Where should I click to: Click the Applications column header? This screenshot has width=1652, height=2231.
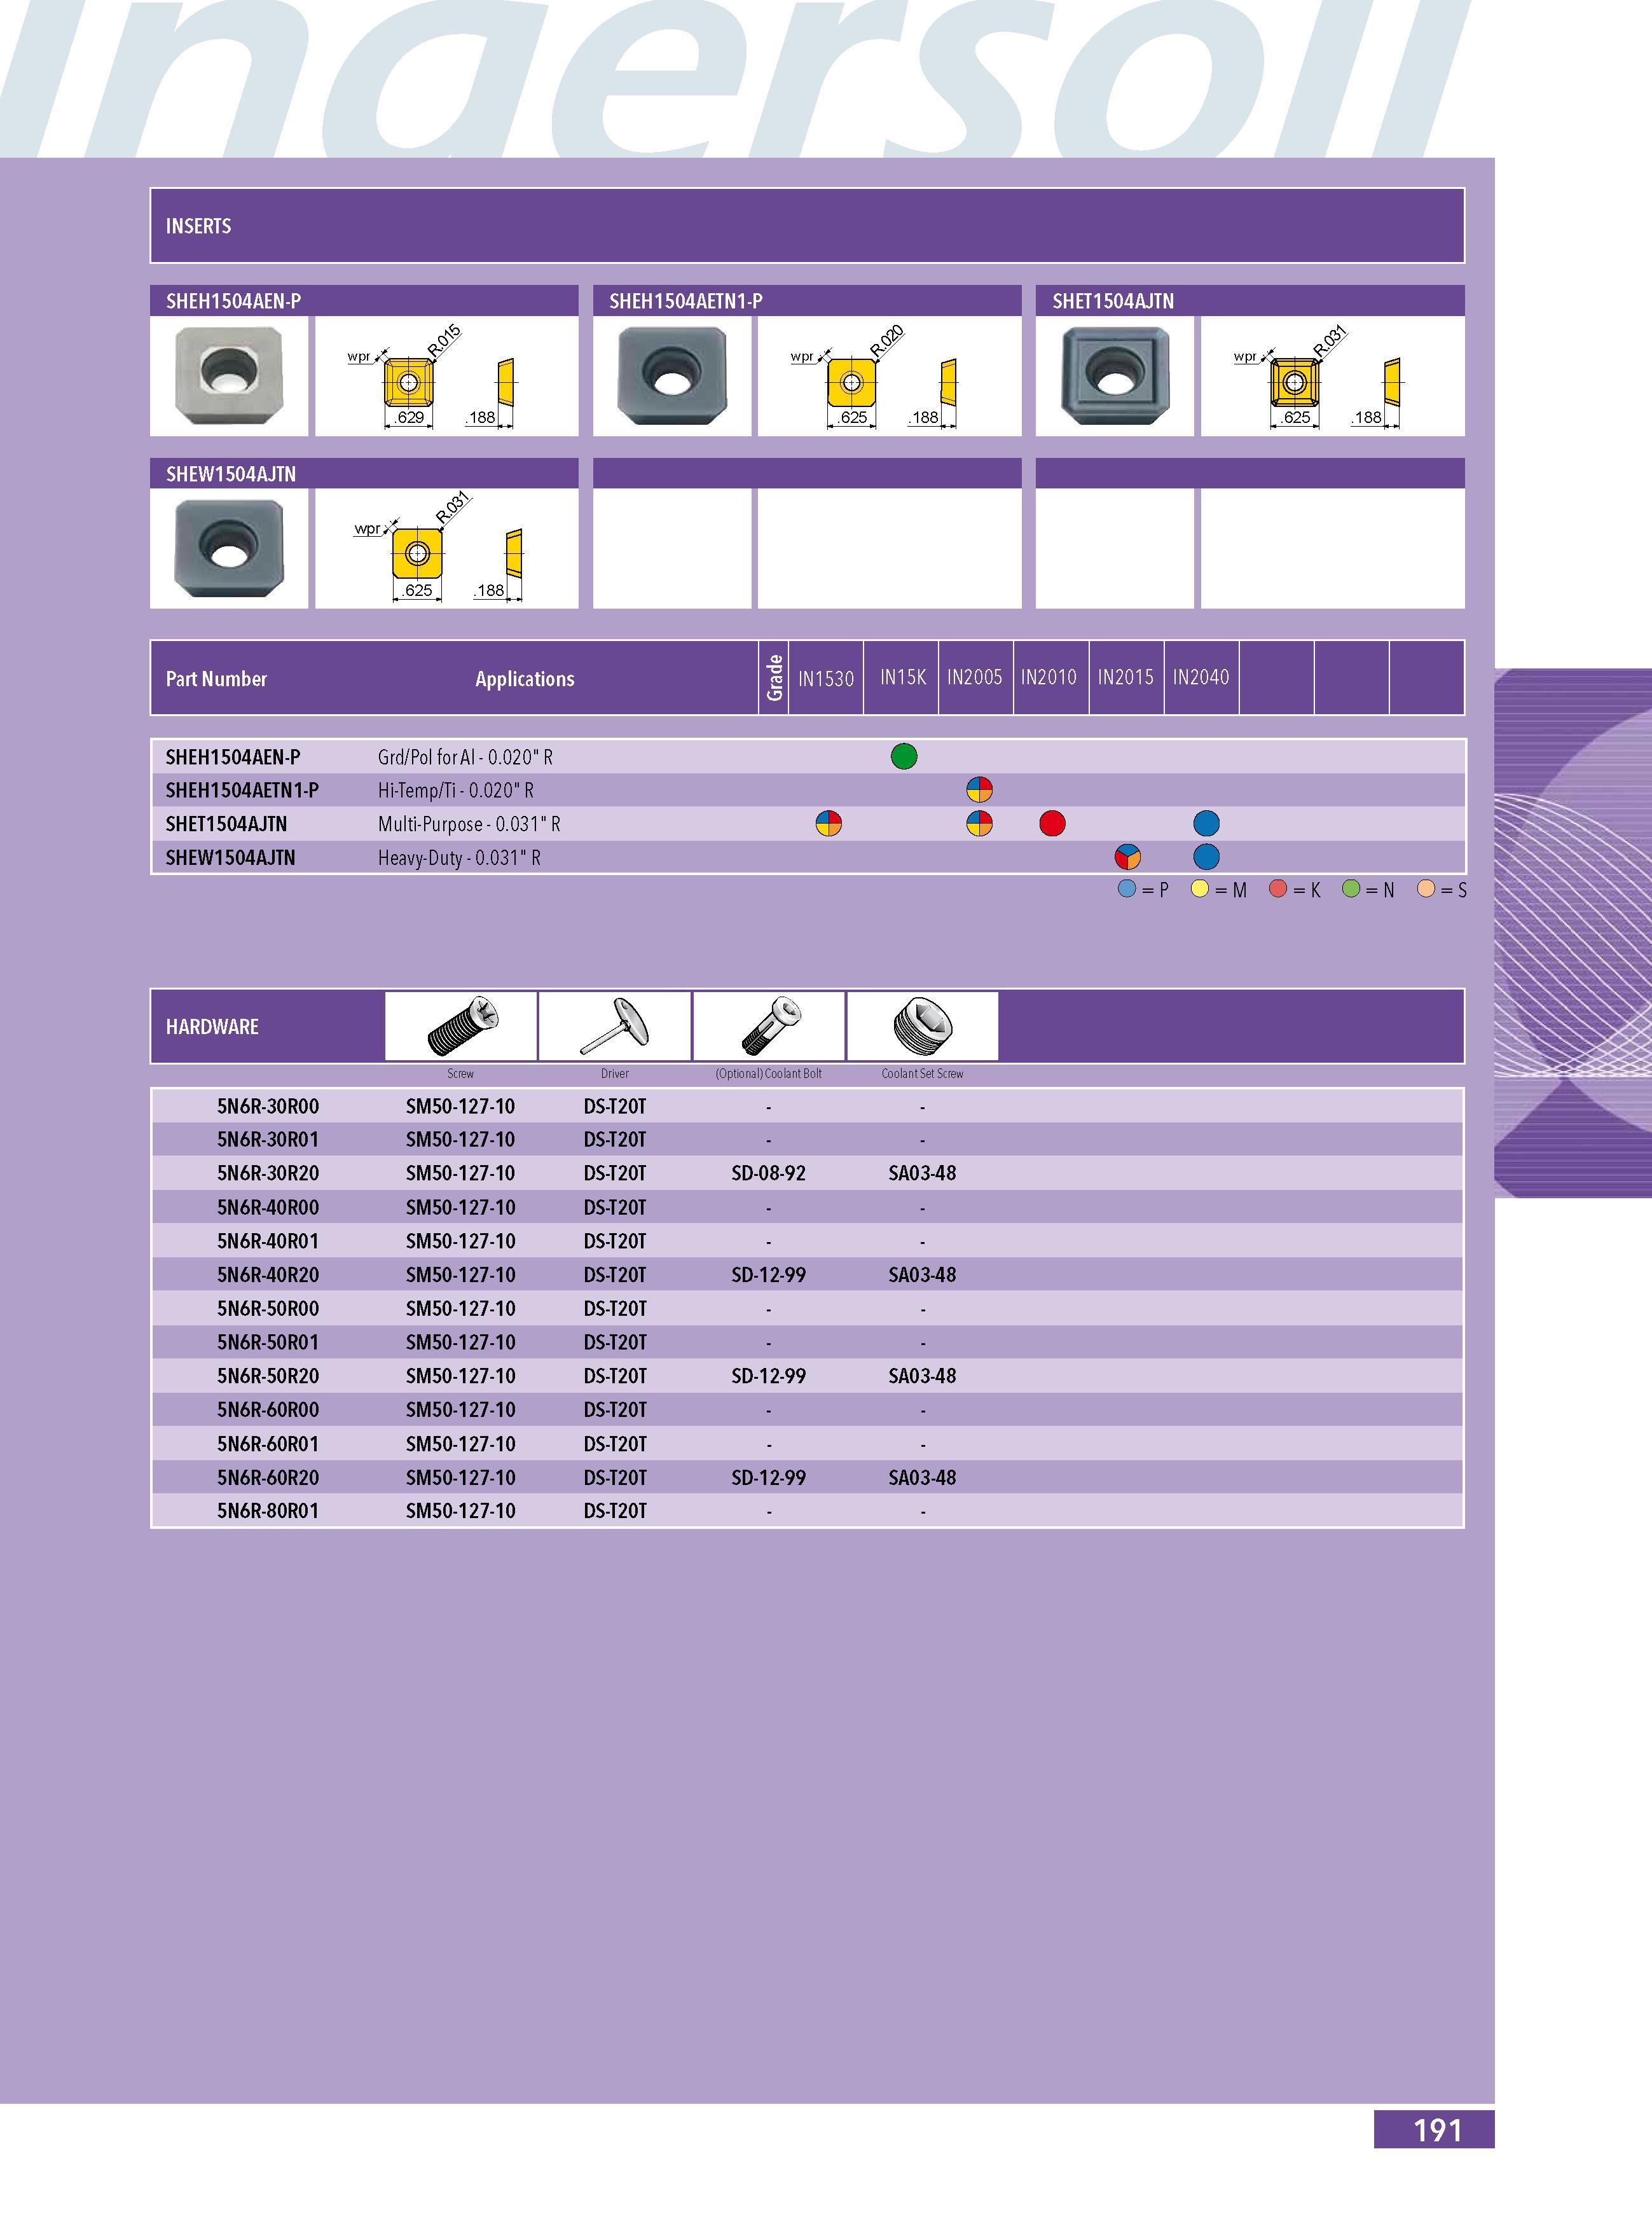pyautogui.click(x=525, y=679)
